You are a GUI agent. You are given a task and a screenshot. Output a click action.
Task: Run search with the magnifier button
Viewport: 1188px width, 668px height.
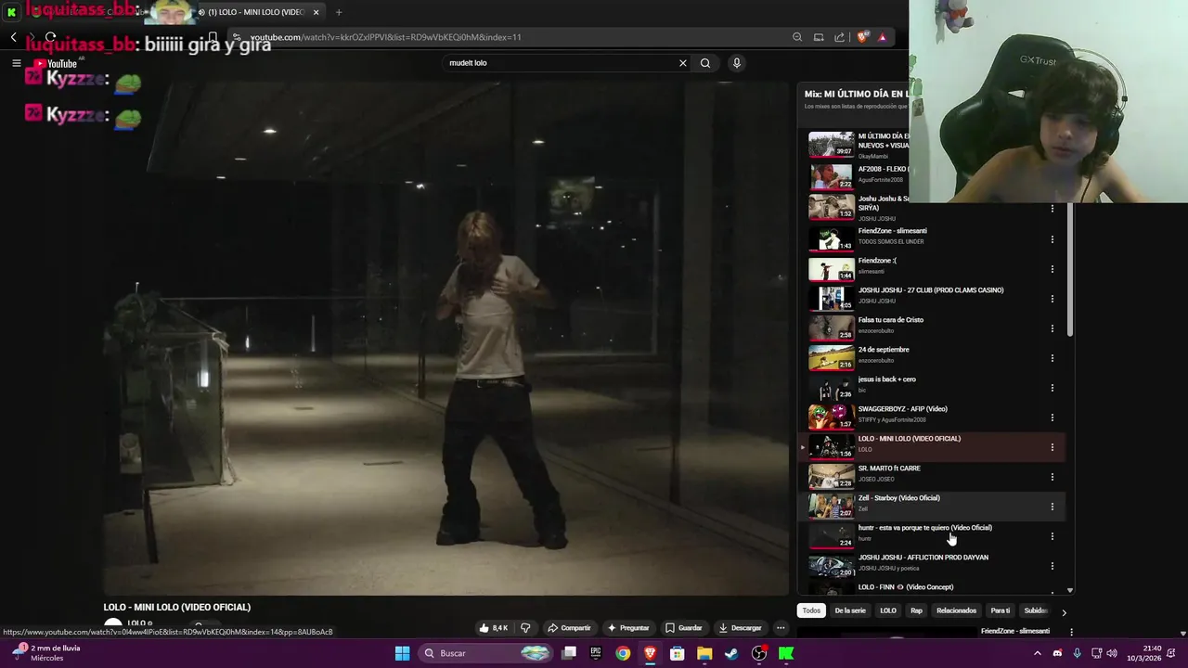click(705, 63)
